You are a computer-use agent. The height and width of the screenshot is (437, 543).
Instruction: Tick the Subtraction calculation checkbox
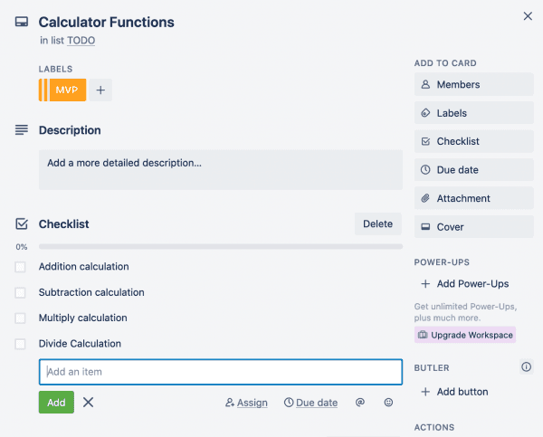tap(21, 293)
